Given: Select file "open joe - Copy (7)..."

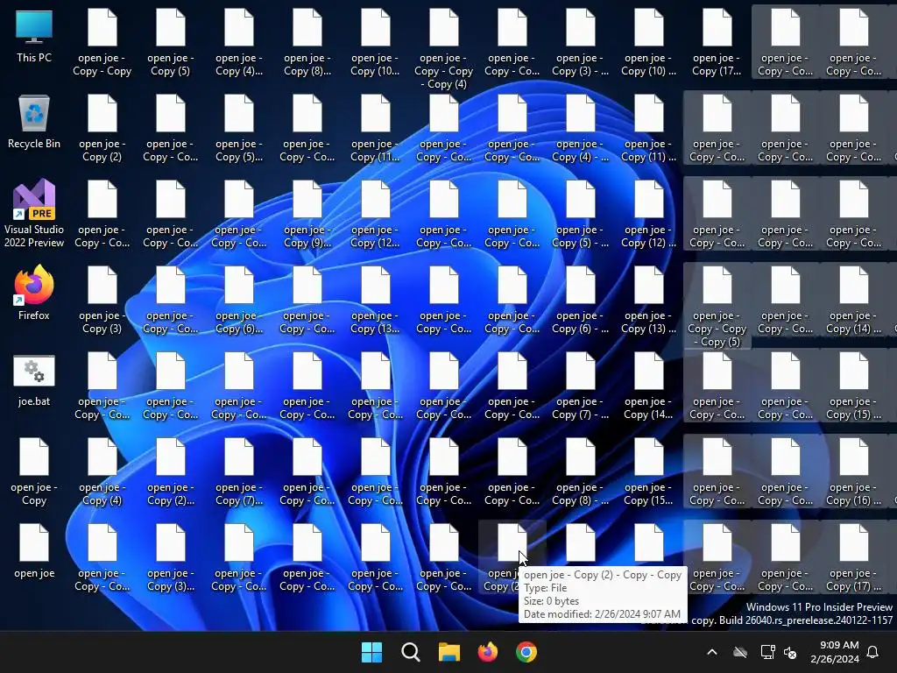Looking at the screenshot, I should (x=238, y=471).
